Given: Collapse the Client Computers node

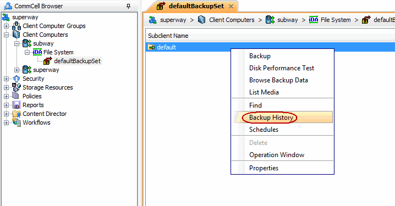Looking at the screenshot, I should point(6,35).
